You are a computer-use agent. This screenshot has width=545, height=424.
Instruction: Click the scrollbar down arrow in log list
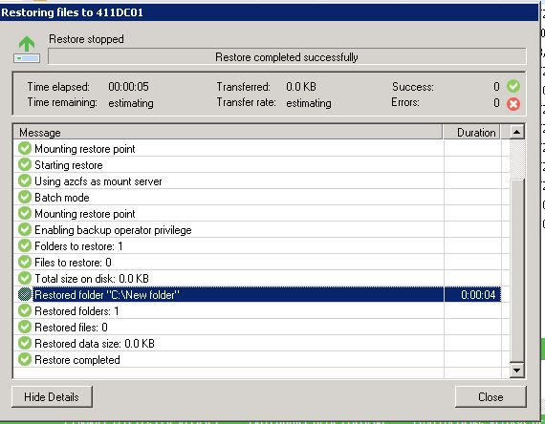[x=517, y=370]
